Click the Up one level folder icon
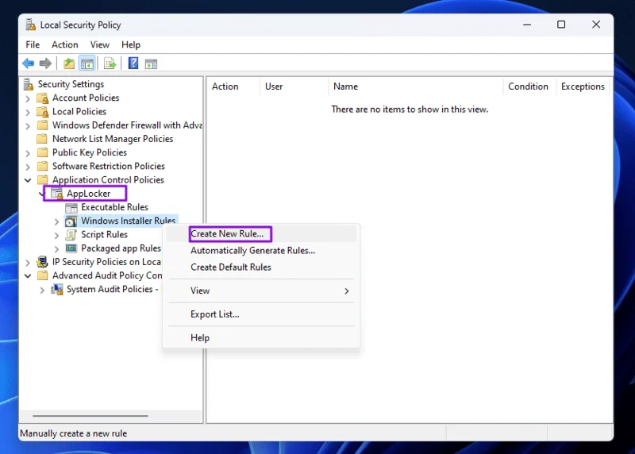The image size is (635, 454). 69,63
